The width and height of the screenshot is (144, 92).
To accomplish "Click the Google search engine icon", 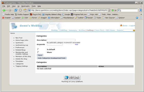I will (119, 10).
